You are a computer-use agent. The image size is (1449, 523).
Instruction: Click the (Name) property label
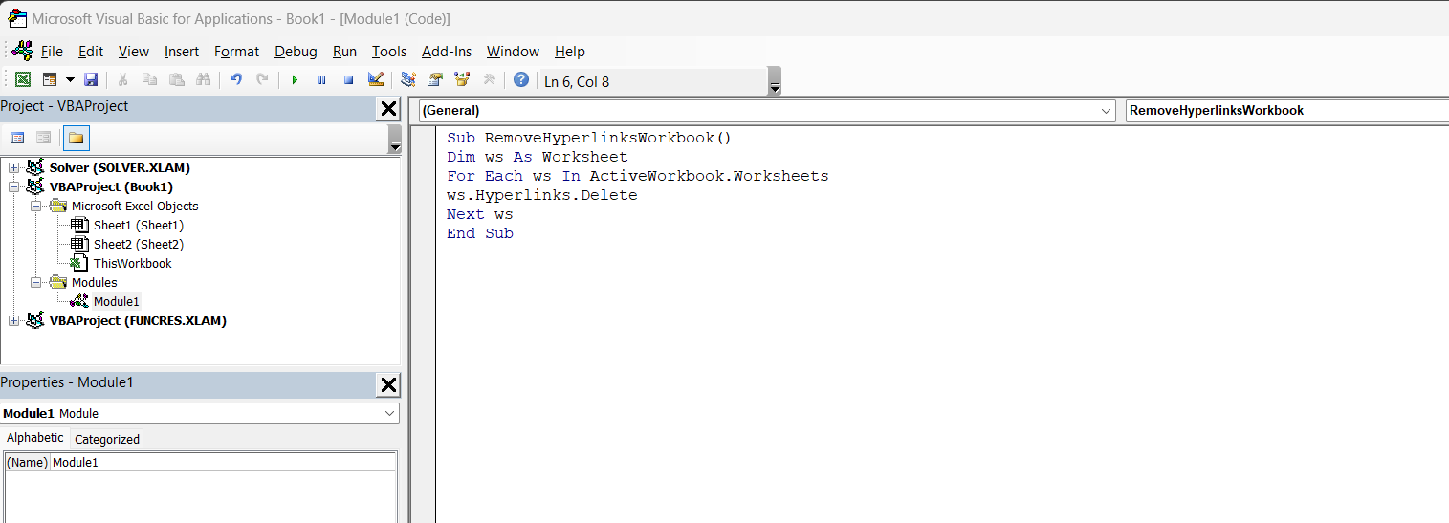[x=28, y=462]
